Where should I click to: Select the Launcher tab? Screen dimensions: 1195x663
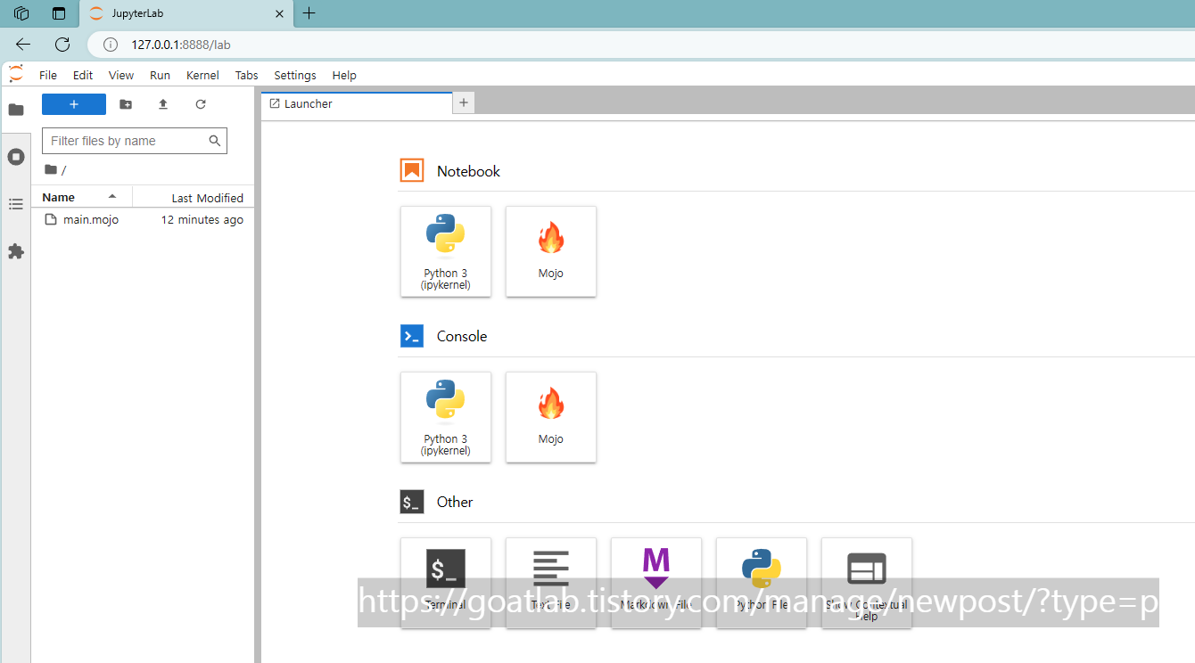(357, 103)
